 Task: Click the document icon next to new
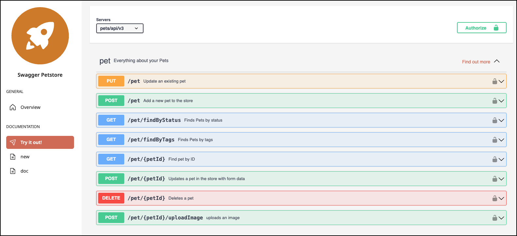13,157
